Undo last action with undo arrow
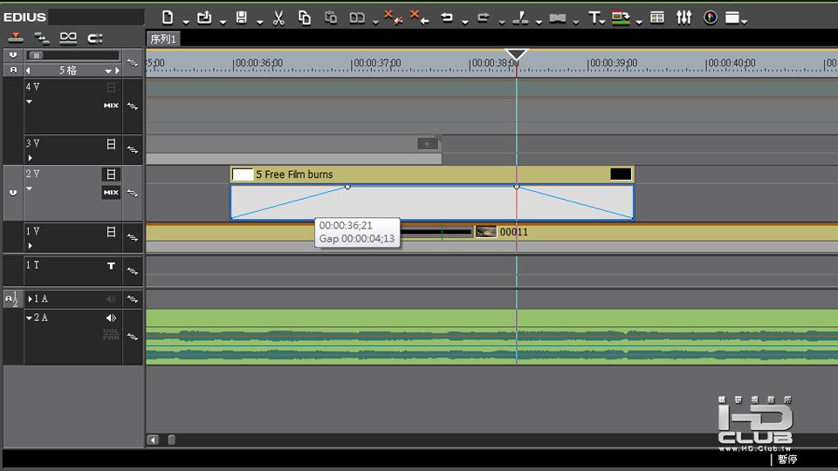Image resolution: width=838 pixels, height=471 pixels. tap(447, 17)
